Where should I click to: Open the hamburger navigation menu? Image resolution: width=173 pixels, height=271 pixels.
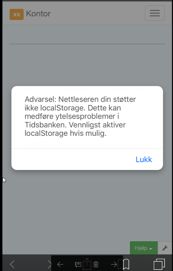(x=155, y=13)
